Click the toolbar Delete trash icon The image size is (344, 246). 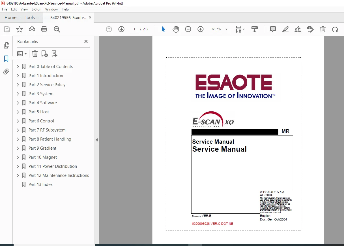323,29
